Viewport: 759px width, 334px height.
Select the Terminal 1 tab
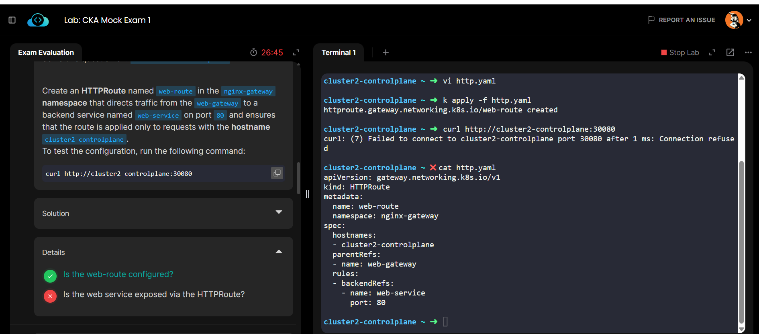point(339,53)
